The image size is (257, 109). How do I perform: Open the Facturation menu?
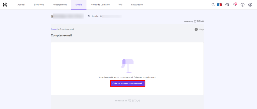pyautogui.click(x=137, y=4)
